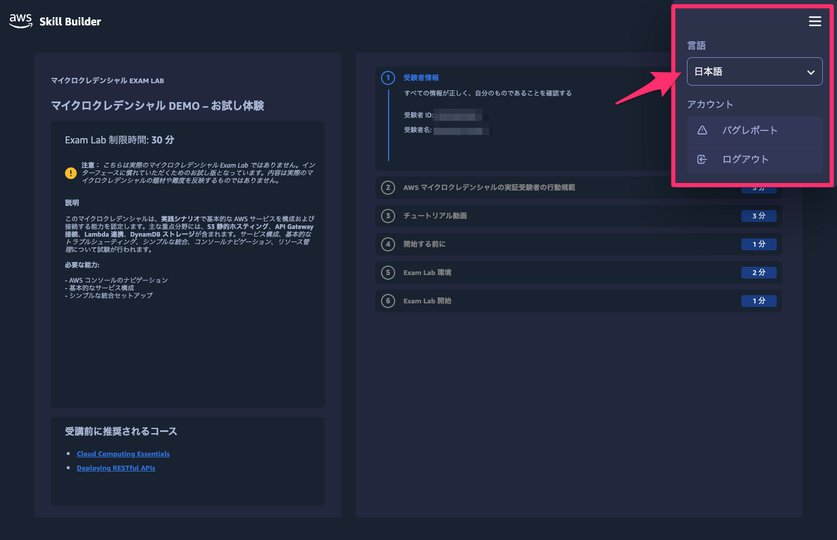837x540 pixels.
Task: Open the Cloud Computing Essentials course link
Action: (123, 454)
